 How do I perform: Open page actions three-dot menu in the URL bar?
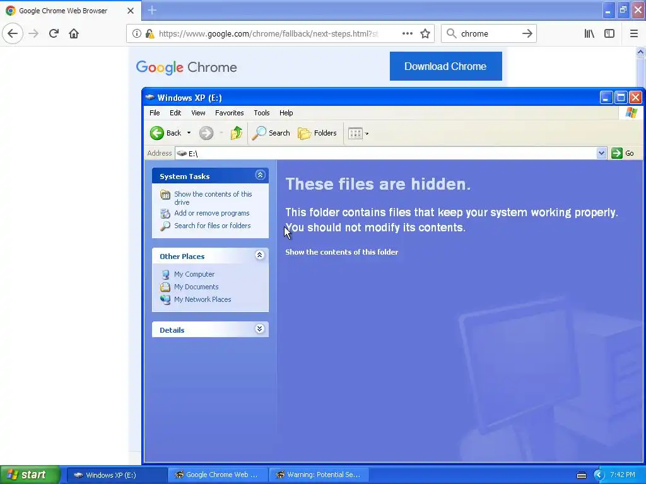coord(408,33)
